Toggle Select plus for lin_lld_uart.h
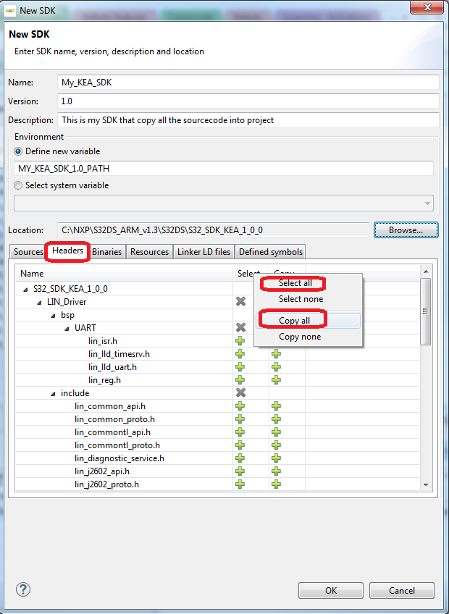The image size is (449, 614). pos(240,367)
